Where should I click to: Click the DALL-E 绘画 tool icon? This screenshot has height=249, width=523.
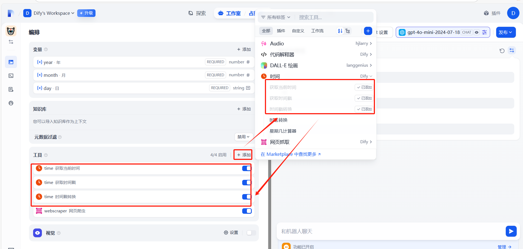click(x=264, y=65)
